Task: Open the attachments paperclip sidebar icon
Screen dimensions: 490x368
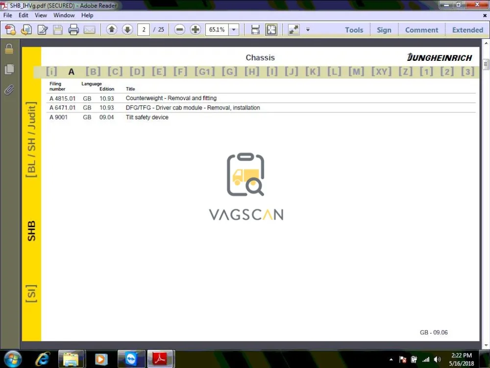Action: [x=9, y=90]
